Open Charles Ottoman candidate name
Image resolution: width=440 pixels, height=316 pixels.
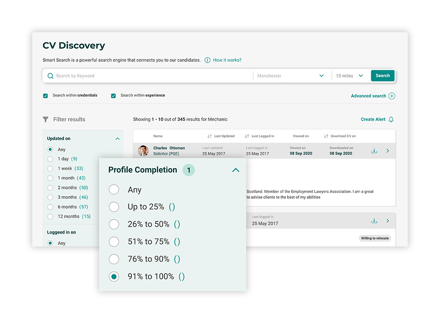pos(169,148)
